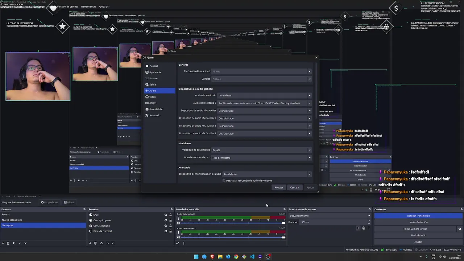Screen dimensions: 464x261
Task: Open Visual Studio Code from taskbar
Action: click(x=252, y=257)
